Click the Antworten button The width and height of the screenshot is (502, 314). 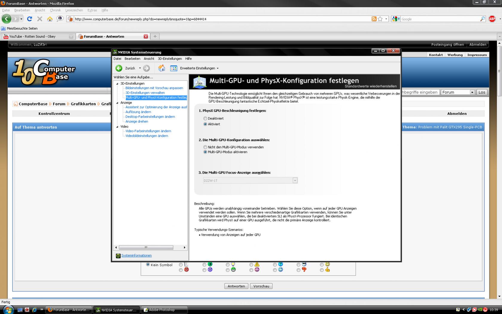click(x=236, y=286)
